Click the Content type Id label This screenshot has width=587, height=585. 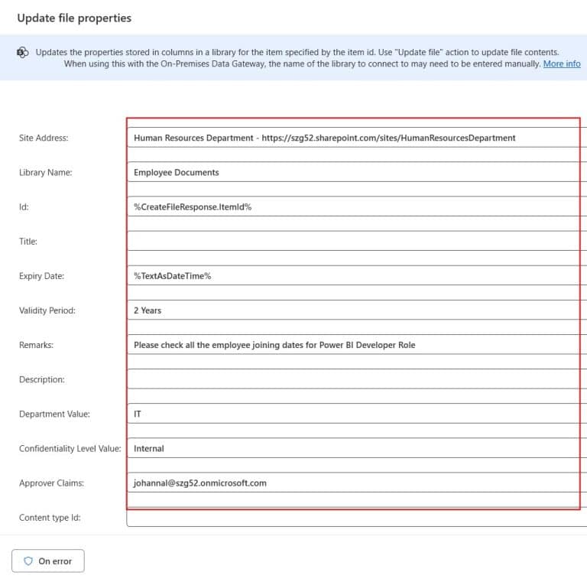(x=50, y=517)
